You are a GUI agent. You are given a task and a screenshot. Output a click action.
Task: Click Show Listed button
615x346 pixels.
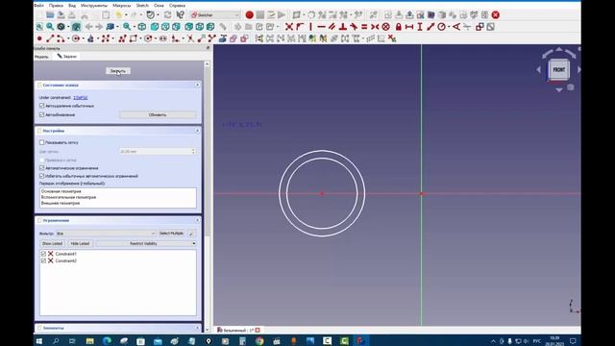52,243
